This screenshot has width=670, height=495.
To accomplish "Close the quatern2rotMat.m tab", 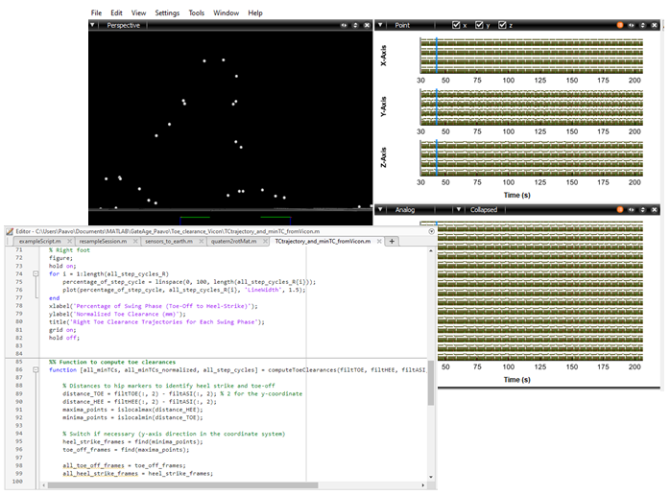I will [x=265, y=242].
